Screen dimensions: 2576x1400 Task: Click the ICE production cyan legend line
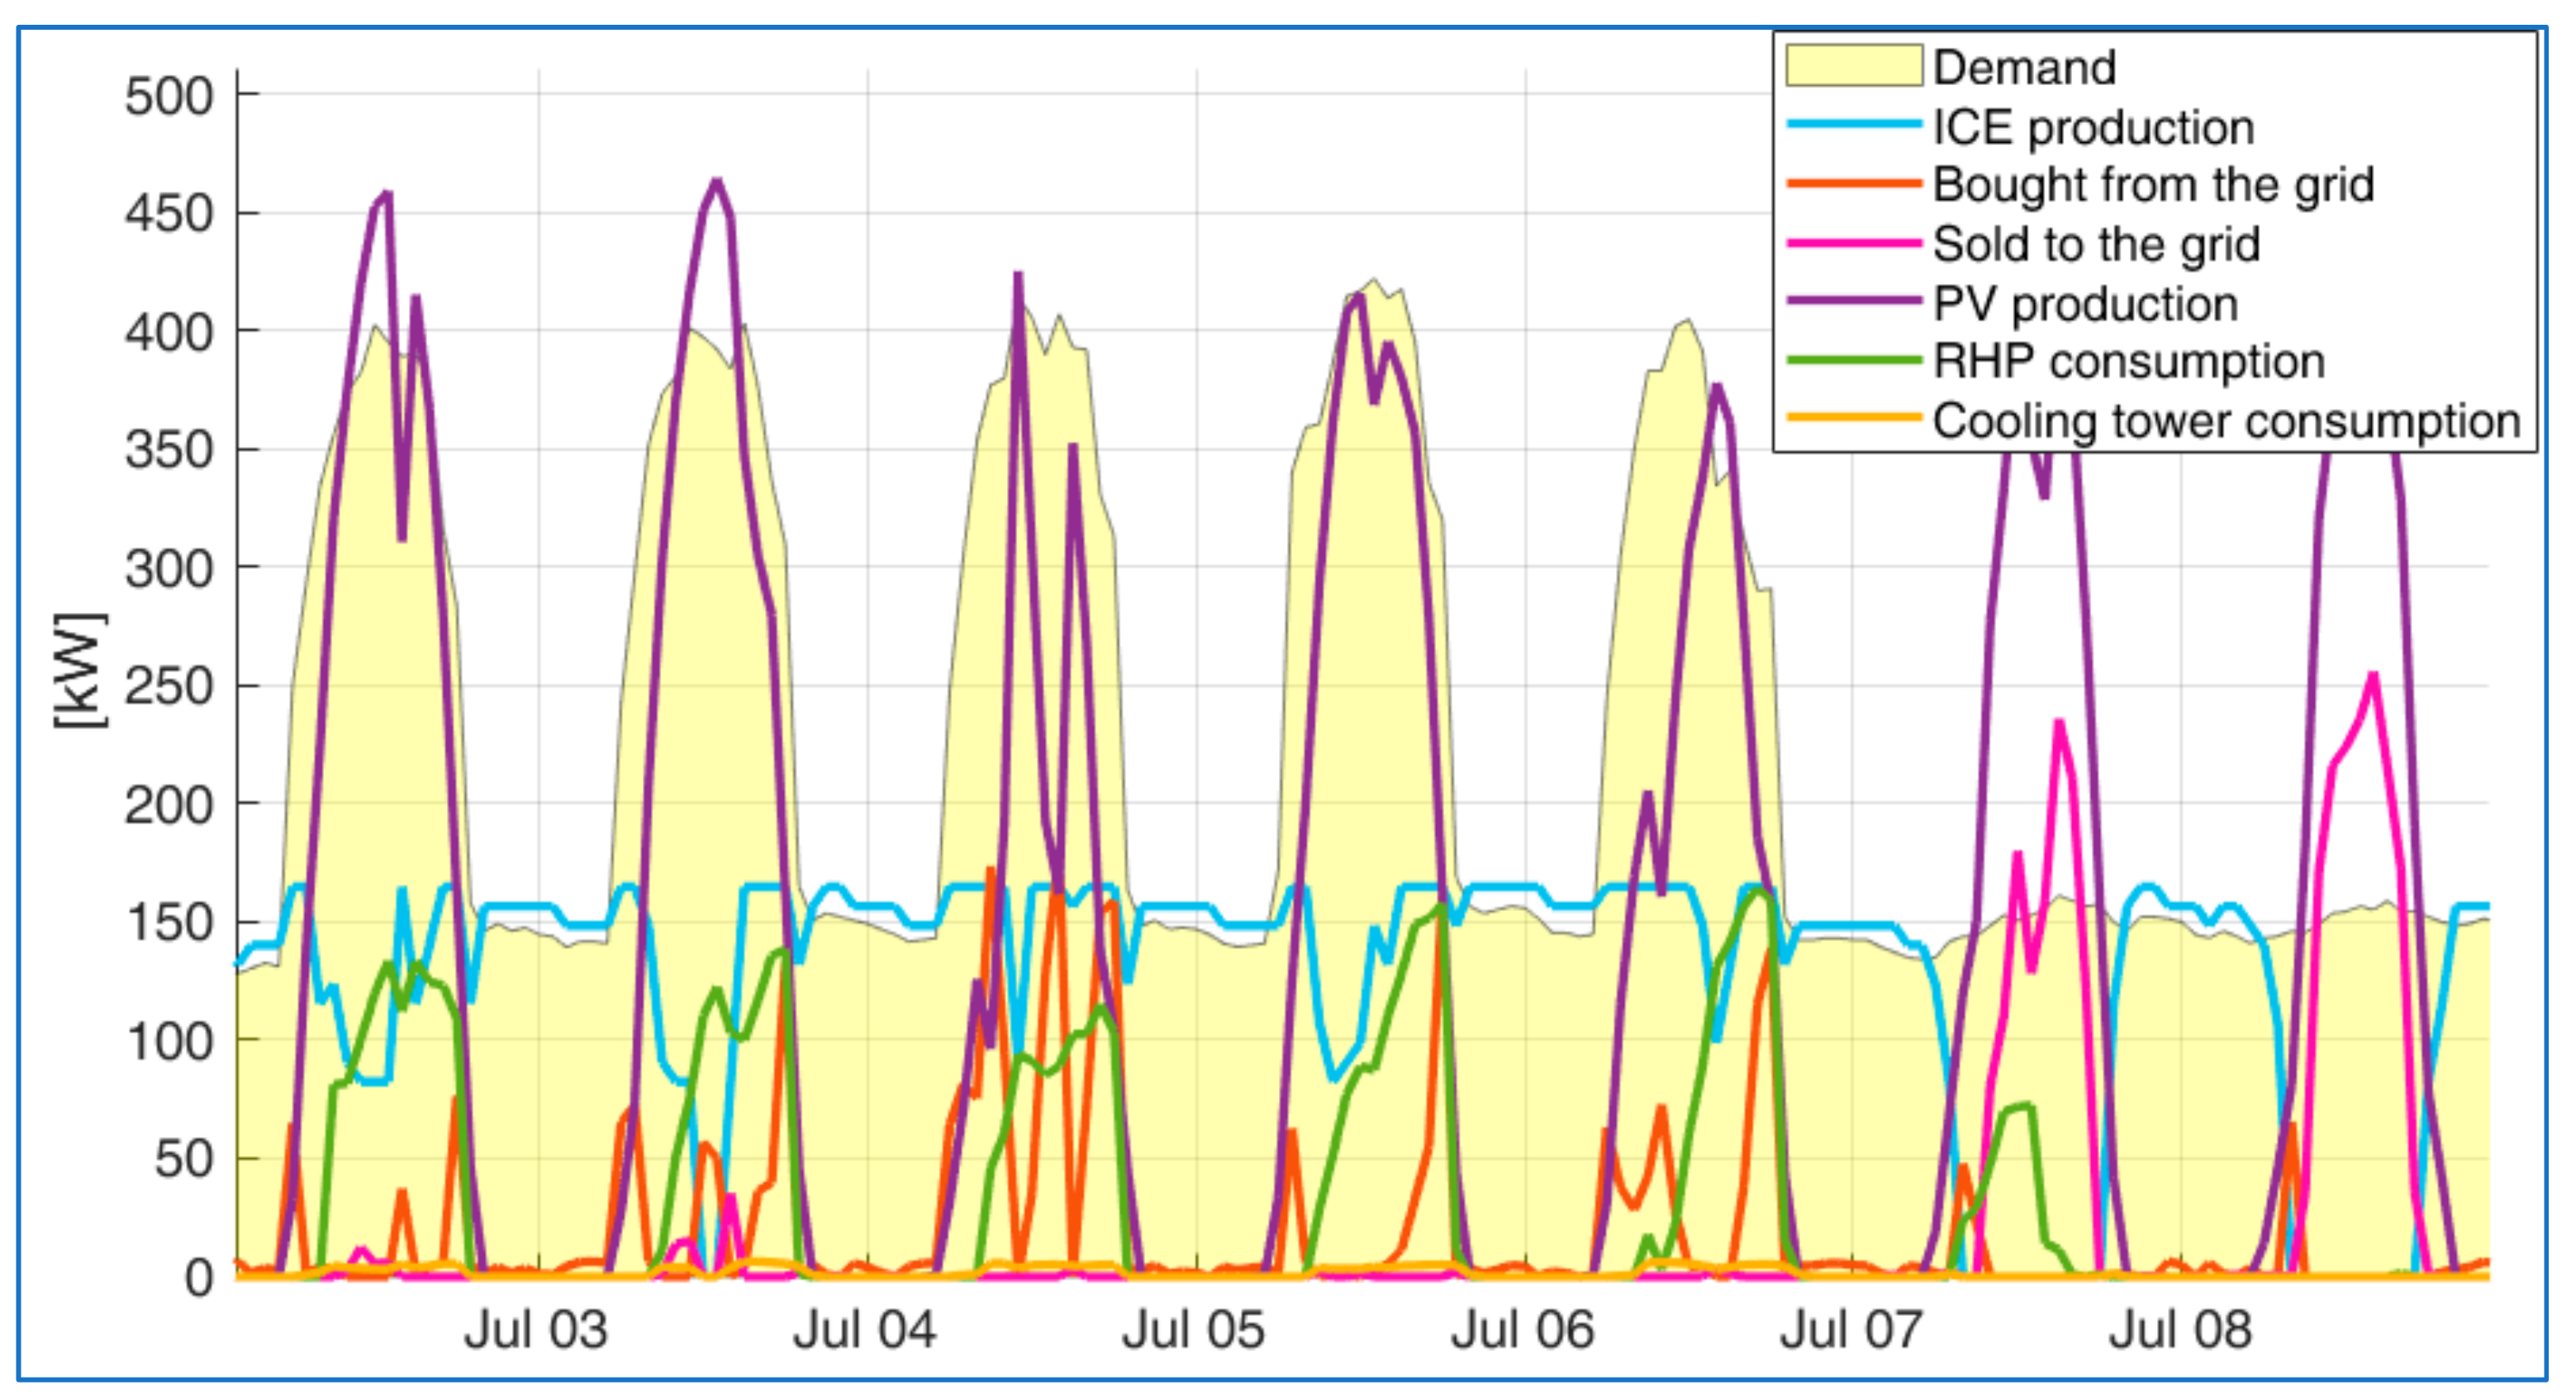coord(1853,125)
